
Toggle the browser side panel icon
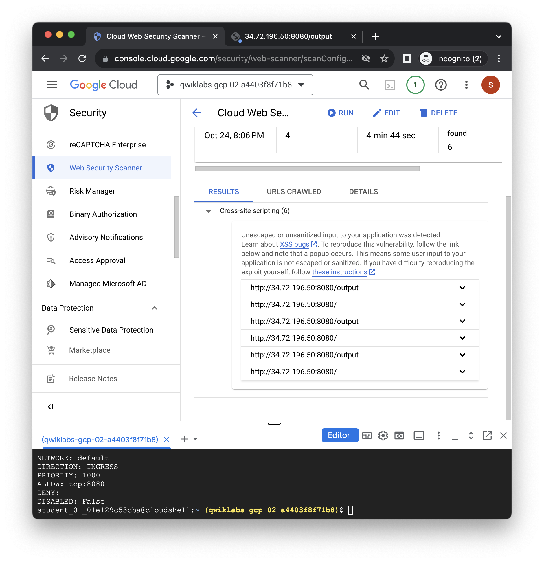click(x=407, y=59)
